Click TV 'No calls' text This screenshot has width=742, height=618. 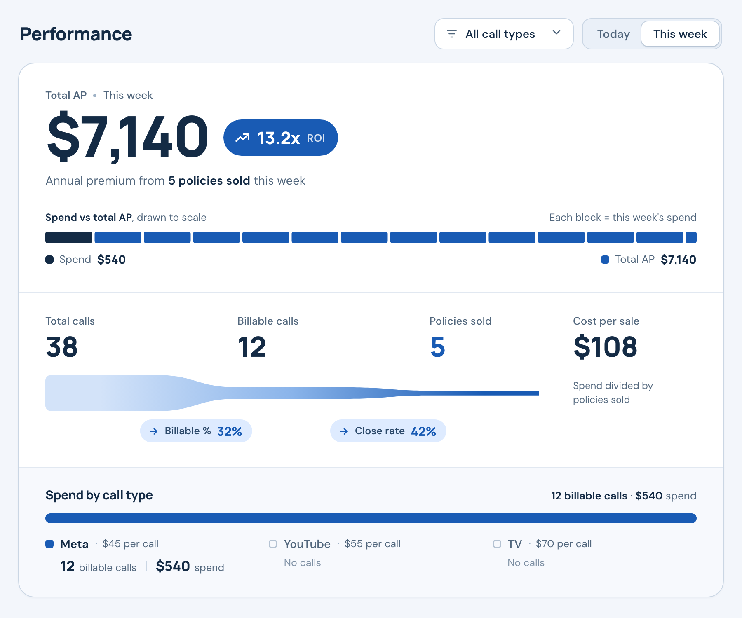526,563
